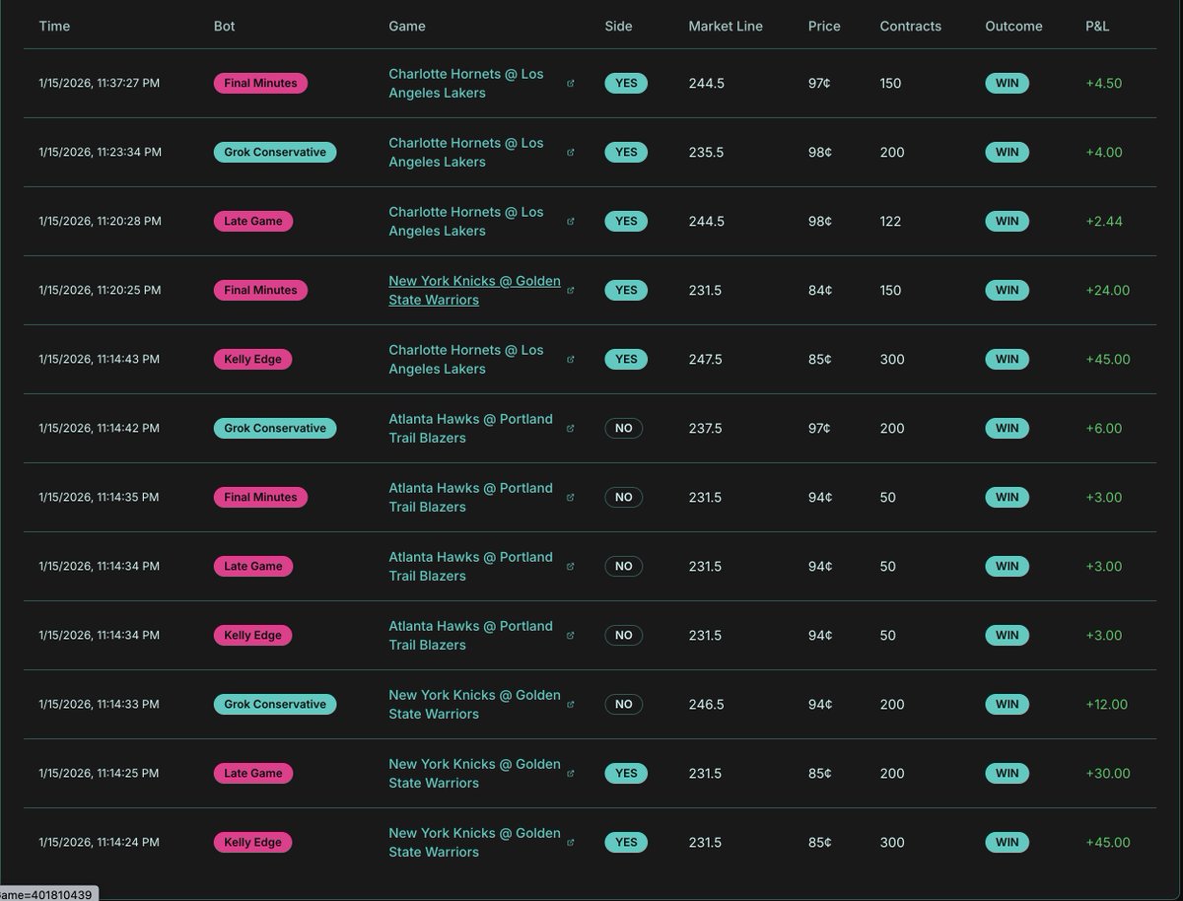
Task: Open Hornets @ Lakers link in 247.5 row
Action: coord(466,360)
